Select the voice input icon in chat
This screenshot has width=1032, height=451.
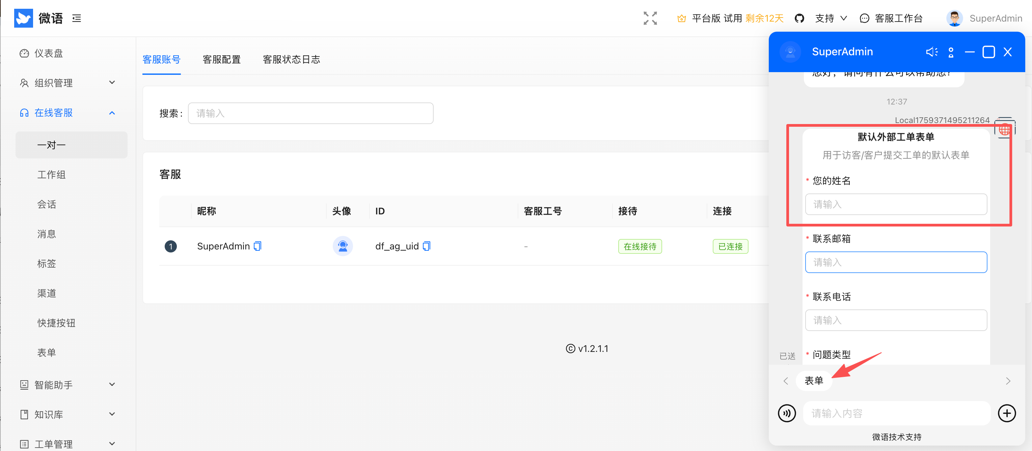point(787,413)
